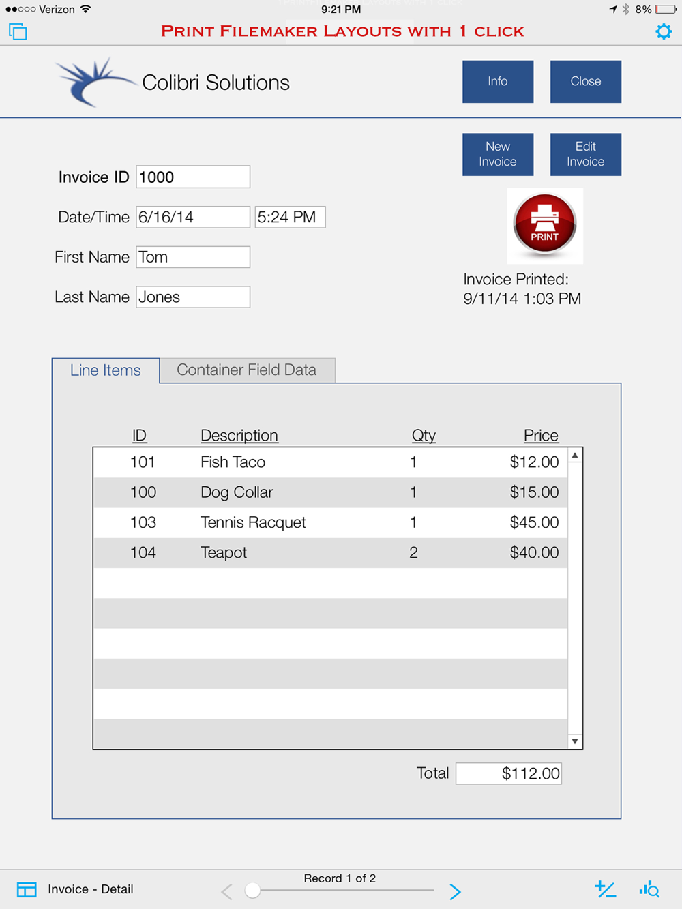Sort by Price column header
This screenshot has width=682, height=909.
click(541, 435)
